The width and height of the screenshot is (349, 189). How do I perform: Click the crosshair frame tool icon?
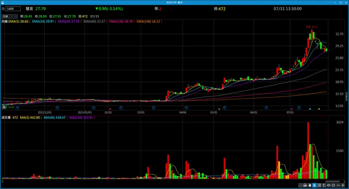(319, 185)
